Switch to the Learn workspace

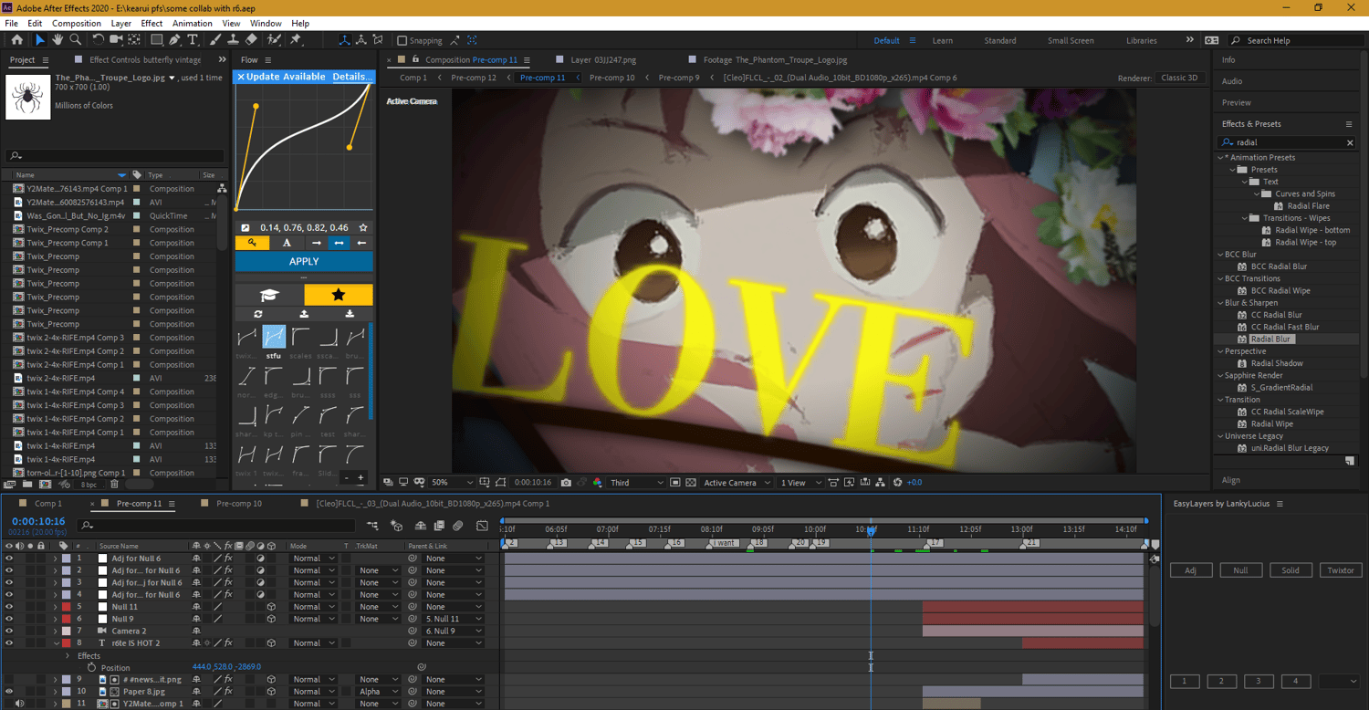[x=943, y=40]
